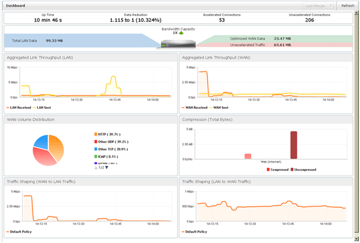Viewport: 360px width, 243px height.
Task: Go to next legend page arrow
Action: tap(107, 167)
